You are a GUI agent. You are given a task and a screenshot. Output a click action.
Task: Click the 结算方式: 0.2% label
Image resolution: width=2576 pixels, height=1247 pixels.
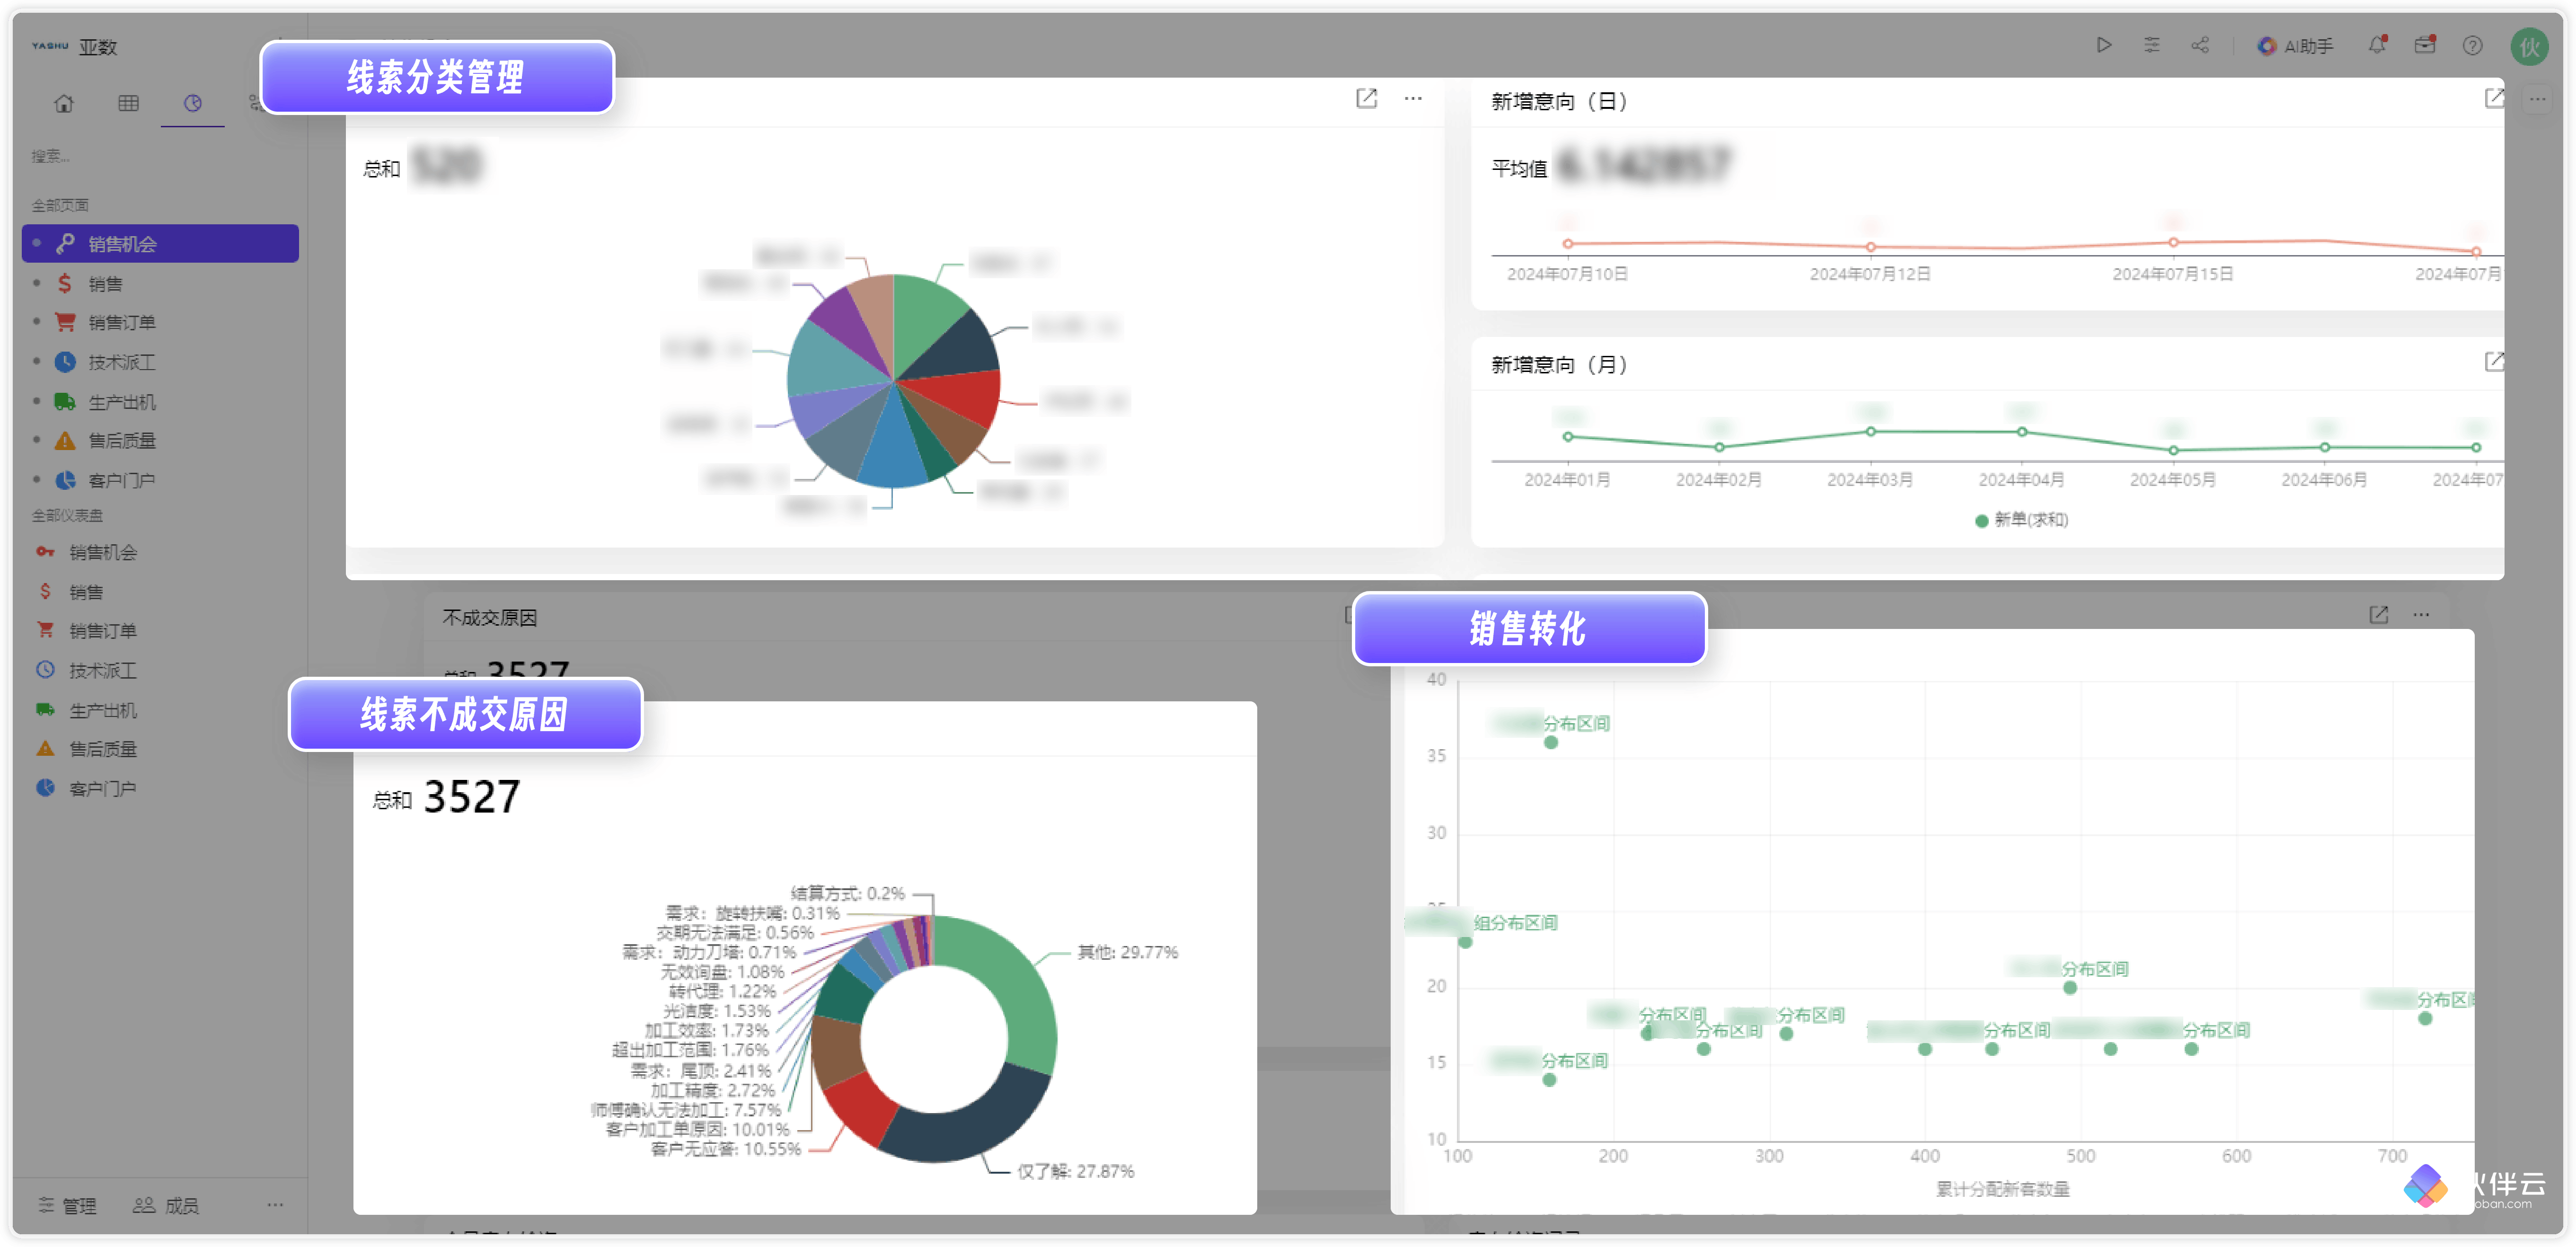click(848, 894)
